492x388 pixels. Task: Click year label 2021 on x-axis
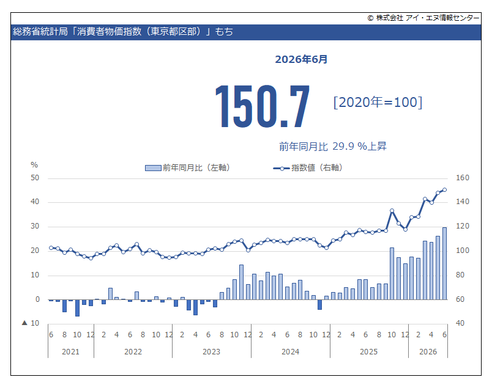[x=70, y=352]
